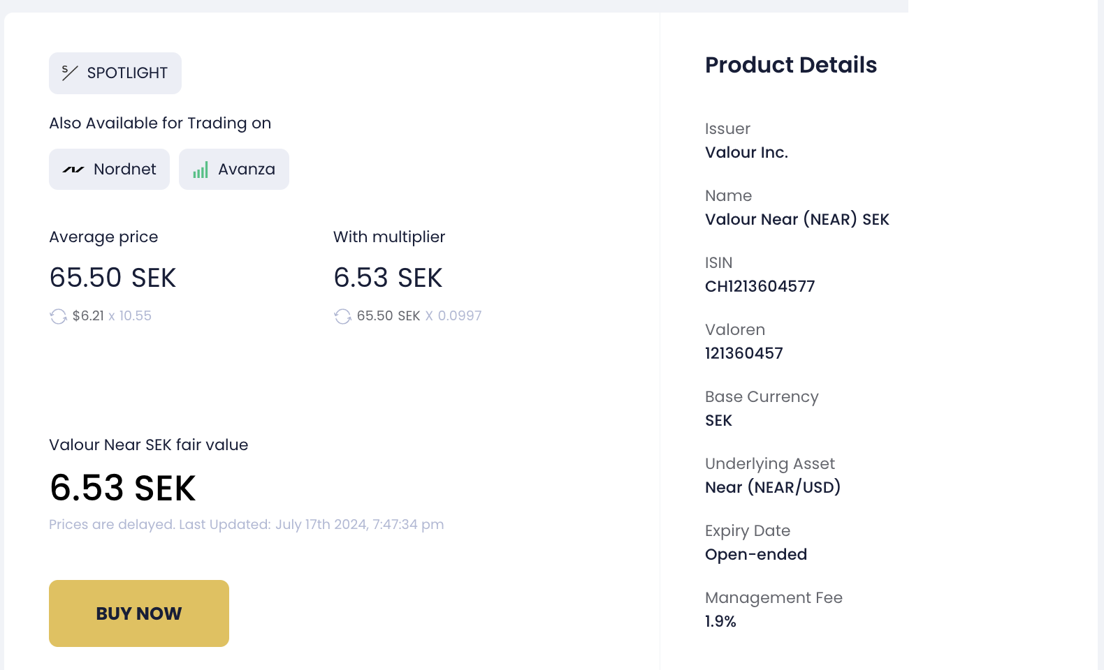This screenshot has width=1104, height=670.
Task: Click the Valour Inc. issuer name
Action: tap(746, 152)
